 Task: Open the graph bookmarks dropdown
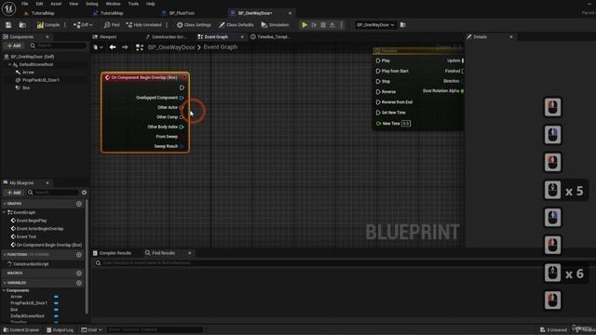(98, 47)
